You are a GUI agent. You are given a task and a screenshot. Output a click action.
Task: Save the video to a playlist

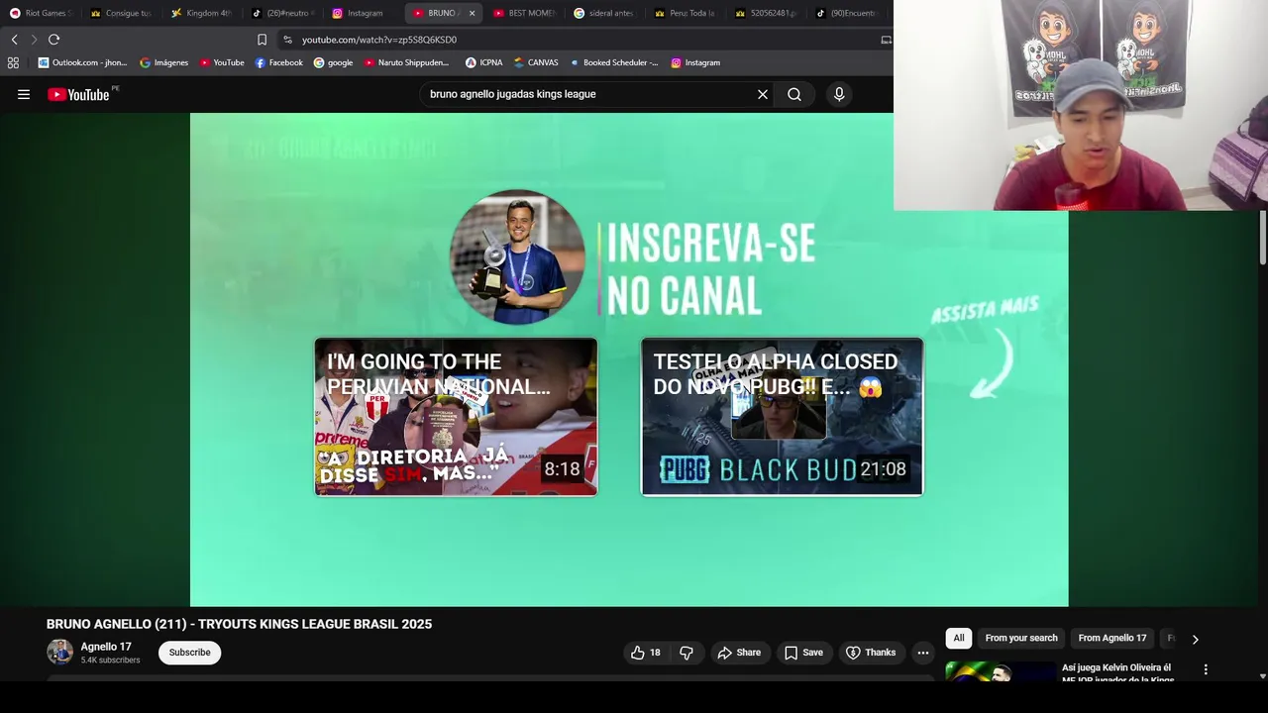tap(803, 653)
